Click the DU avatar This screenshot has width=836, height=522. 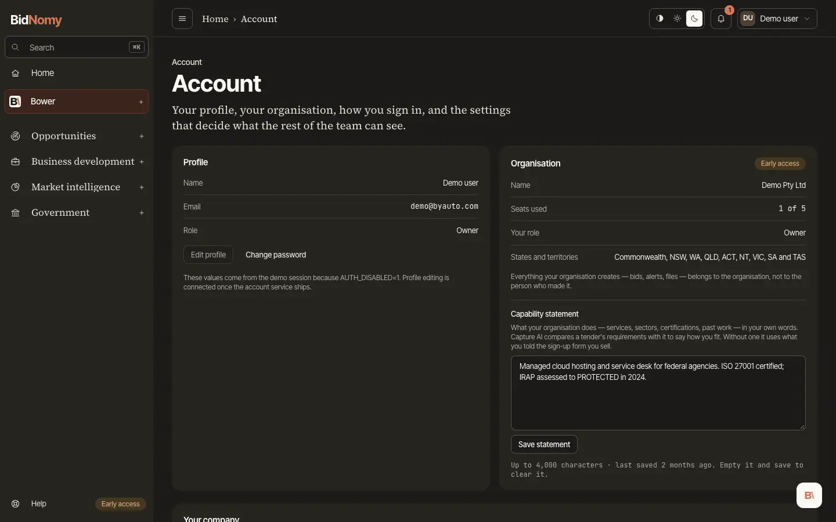(748, 19)
